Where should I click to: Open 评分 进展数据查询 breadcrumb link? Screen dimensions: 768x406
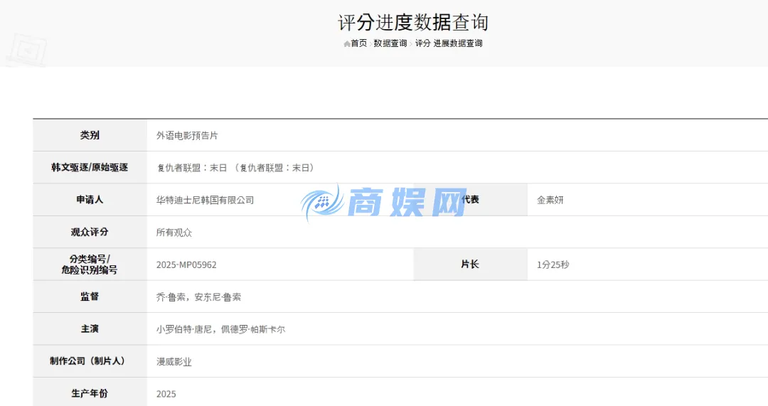[449, 43]
